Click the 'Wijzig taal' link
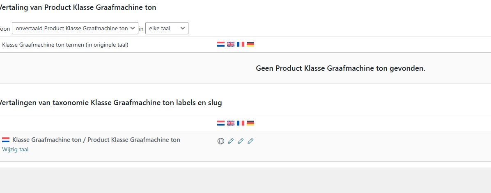The width and height of the screenshot is (491, 193). [15, 150]
